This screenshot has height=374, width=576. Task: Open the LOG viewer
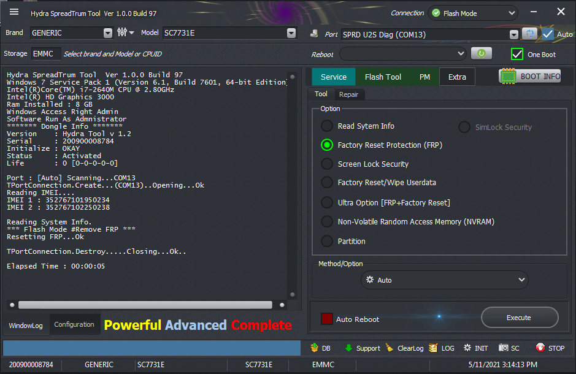442,348
